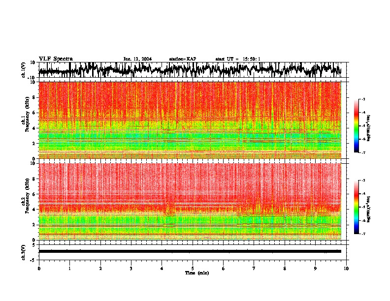Click the "station=KAP" header label
The width and height of the screenshot is (390, 301).
[x=183, y=59]
